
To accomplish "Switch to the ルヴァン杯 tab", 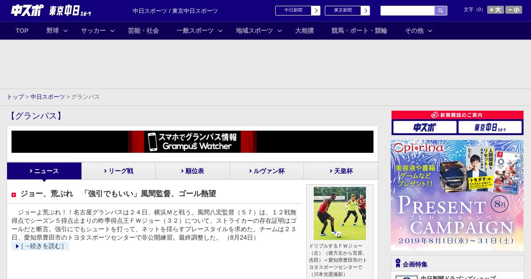I will (267, 171).
